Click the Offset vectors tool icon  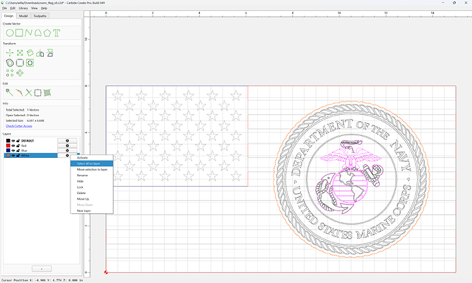click(x=10, y=63)
